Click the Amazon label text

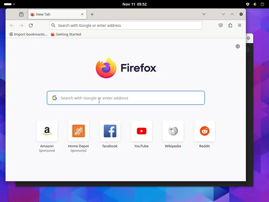(x=47, y=146)
